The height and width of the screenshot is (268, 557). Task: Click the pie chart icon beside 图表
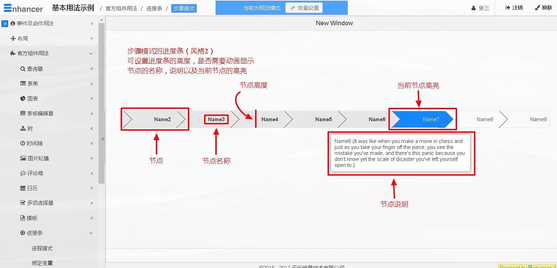coord(23,99)
